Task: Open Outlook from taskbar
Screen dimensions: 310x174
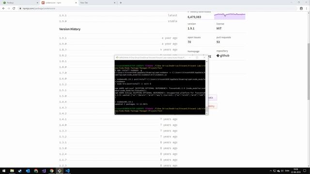Action: click(x=28, y=171)
